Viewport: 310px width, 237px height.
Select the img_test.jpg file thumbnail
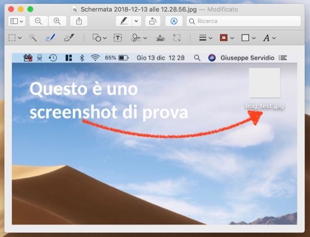point(265,83)
